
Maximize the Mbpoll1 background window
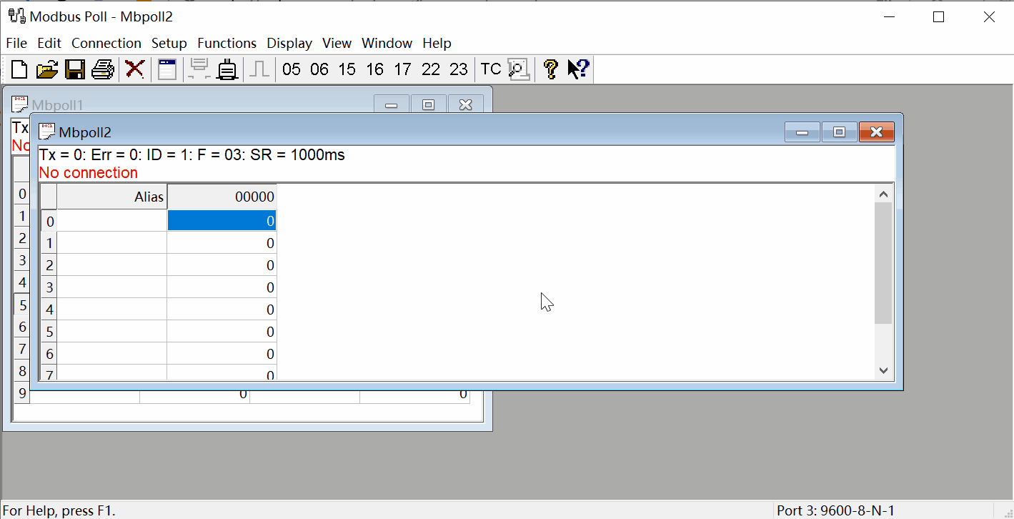(429, 105)
